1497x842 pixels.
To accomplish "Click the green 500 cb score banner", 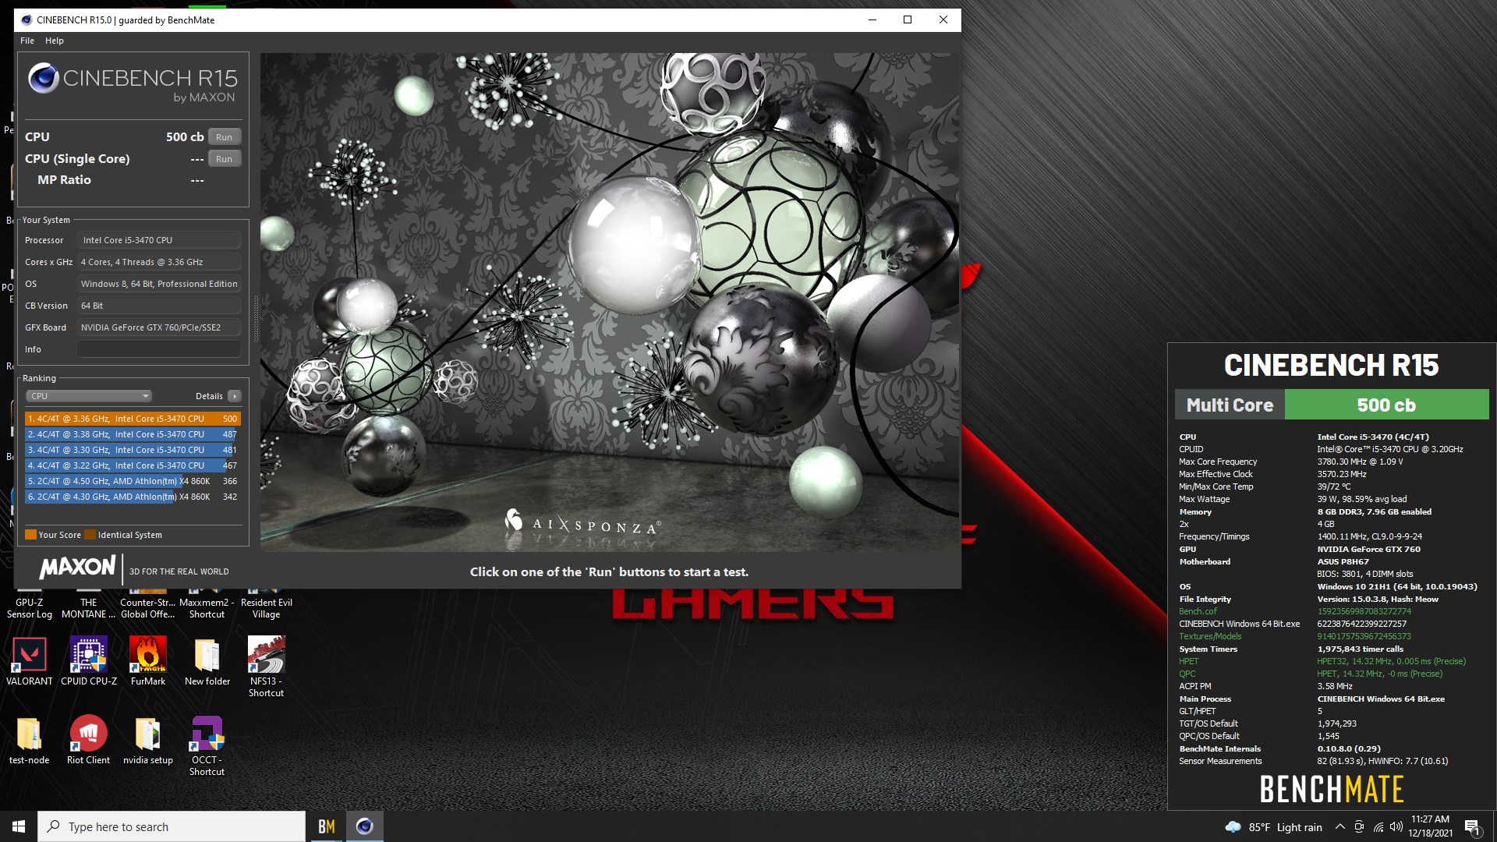I will pos(1386,405).
